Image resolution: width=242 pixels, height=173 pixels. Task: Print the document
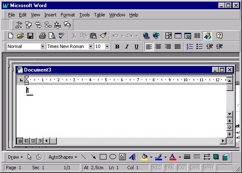pos(42,36)
